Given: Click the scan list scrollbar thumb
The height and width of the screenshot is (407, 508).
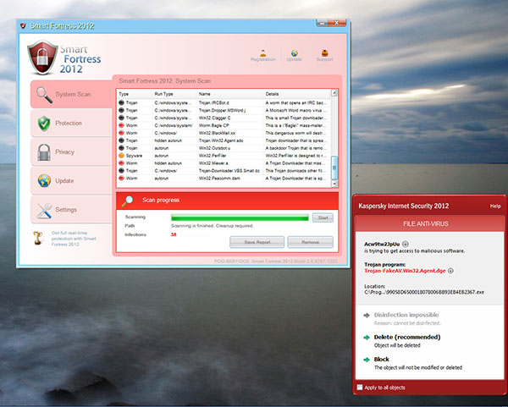Looking at the screenshot, I should click(x=334, y=168).
